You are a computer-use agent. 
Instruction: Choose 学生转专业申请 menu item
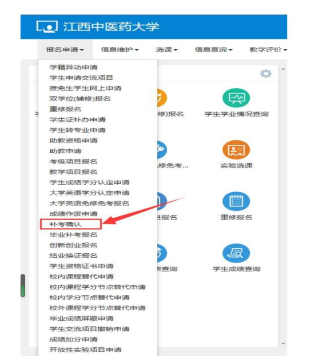(x=77, y=130)
